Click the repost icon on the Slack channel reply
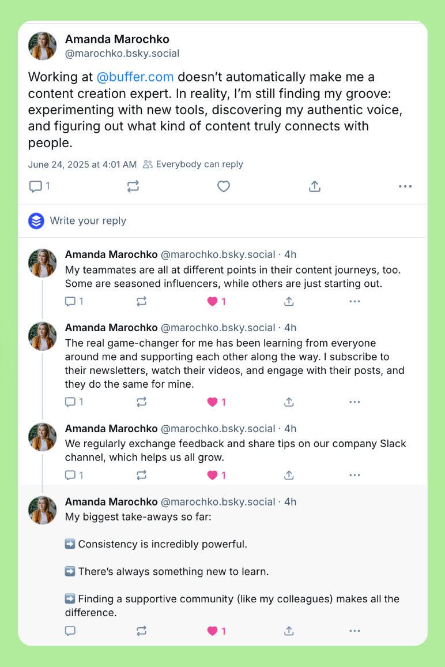 [141, 475]
